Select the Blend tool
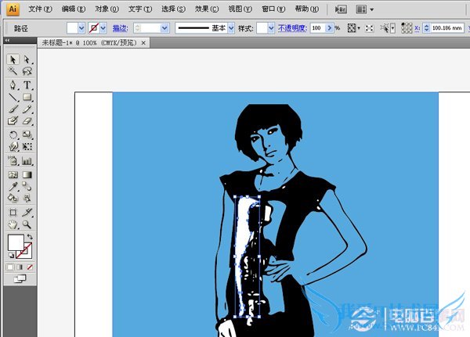470x337 pixels. [x=27, y=186]
